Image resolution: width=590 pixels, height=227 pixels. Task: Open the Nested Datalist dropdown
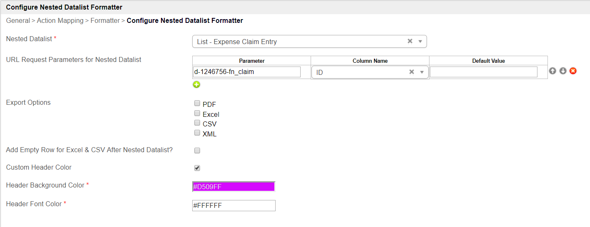coord(420,42)
